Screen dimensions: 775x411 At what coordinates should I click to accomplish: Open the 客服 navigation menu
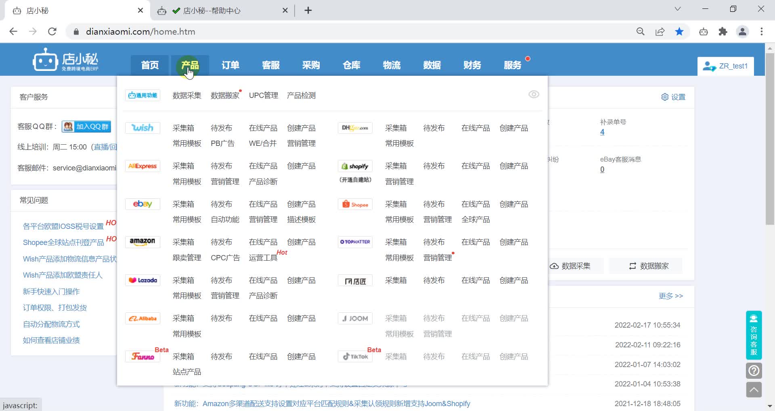pos(271,65)
